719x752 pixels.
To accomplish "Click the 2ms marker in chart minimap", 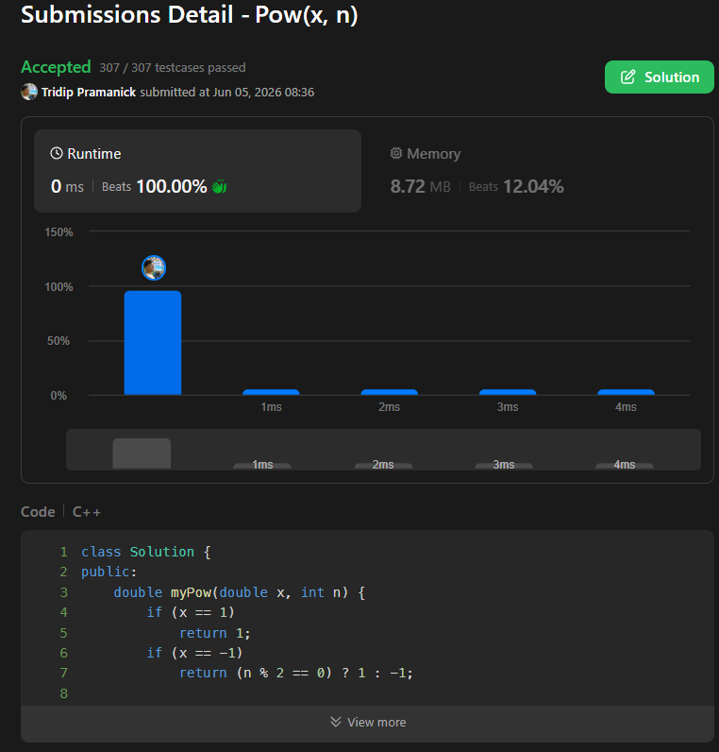I will coord(383,465).
